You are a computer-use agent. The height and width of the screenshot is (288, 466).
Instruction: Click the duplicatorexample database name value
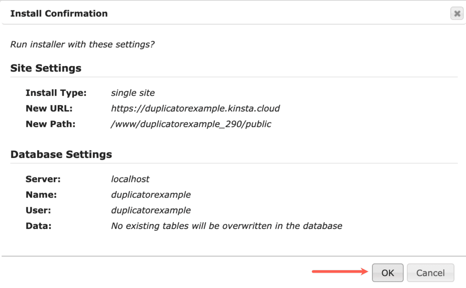tap(151, 194)
